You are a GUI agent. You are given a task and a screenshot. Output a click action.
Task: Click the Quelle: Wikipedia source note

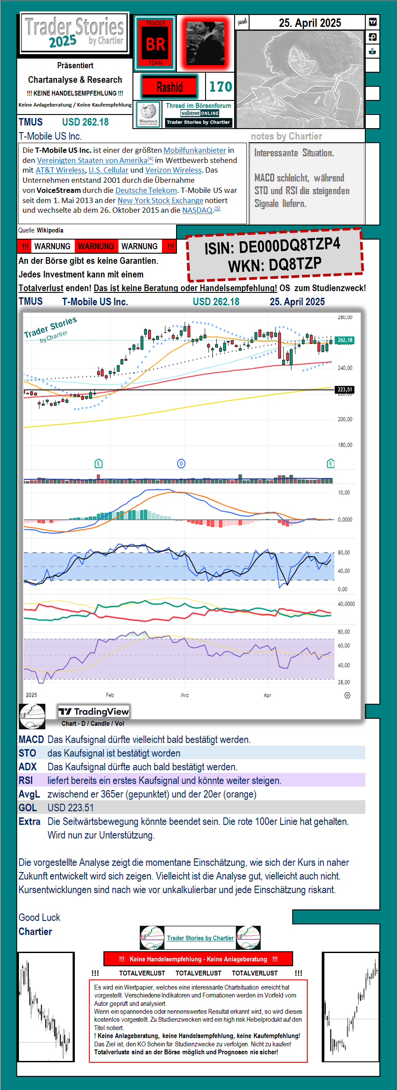41,230
